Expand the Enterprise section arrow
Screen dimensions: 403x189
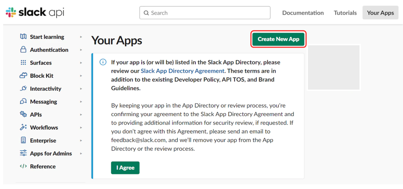(x=81, y=140)
